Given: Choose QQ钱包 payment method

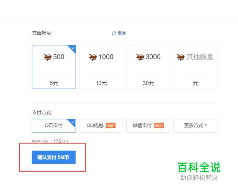Looking at the screenshot, I should 101,126.
